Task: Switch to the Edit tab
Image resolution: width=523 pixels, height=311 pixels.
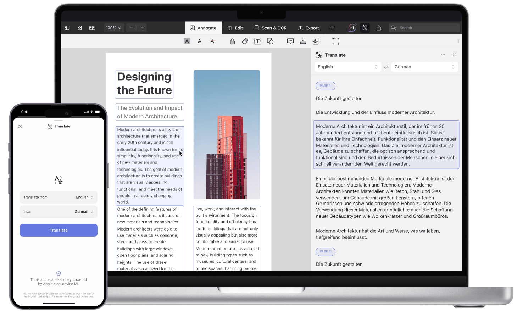Action: (x=235, y=28)
